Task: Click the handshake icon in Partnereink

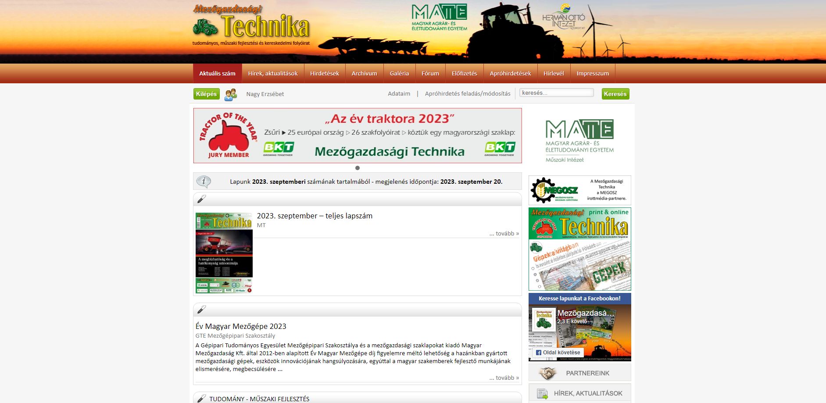Action: tap(547, 373)
